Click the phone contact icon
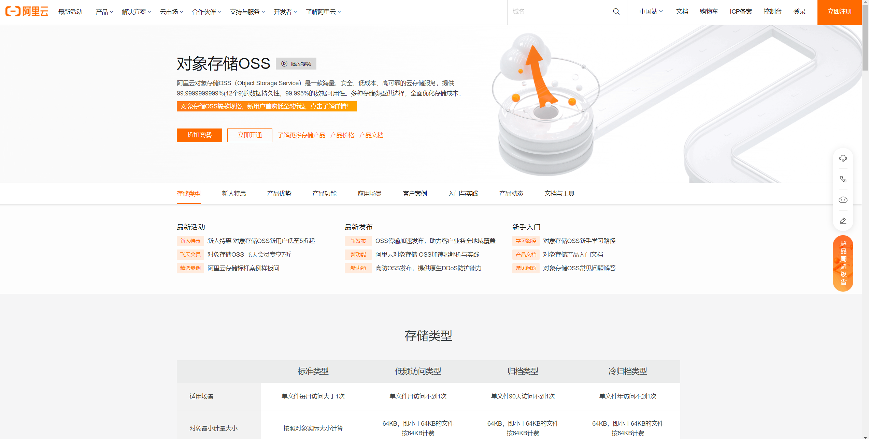This screenshot has height=439, width=869. [843, 179]
